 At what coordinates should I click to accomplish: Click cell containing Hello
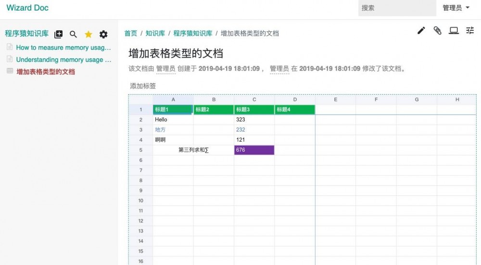click(x=173, y=120)
